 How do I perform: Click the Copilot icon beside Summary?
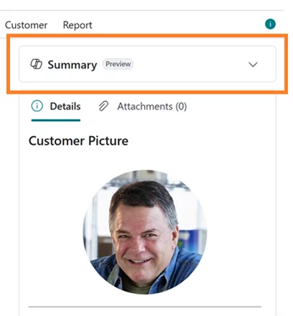(37, 64)
